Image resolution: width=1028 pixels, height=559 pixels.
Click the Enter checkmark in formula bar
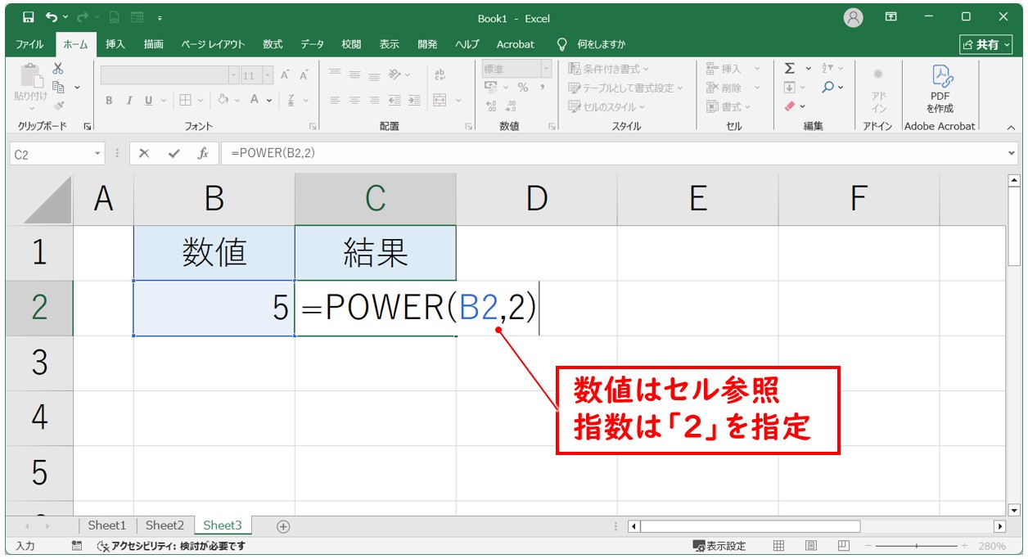174,154
